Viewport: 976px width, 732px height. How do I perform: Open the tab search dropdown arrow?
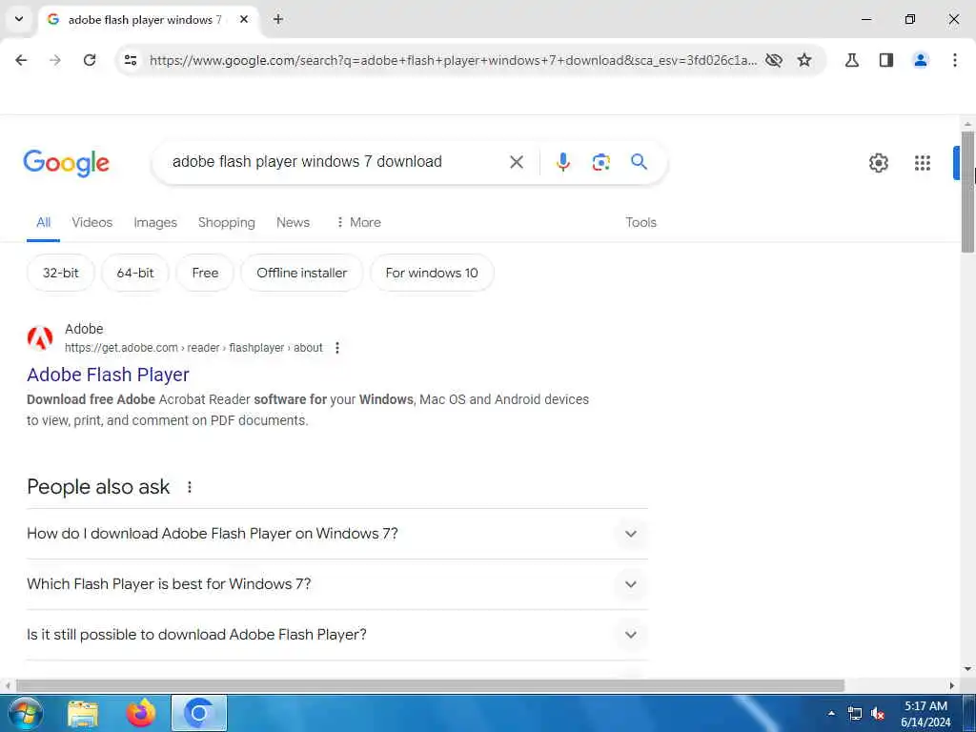click(x=19, y=19)
